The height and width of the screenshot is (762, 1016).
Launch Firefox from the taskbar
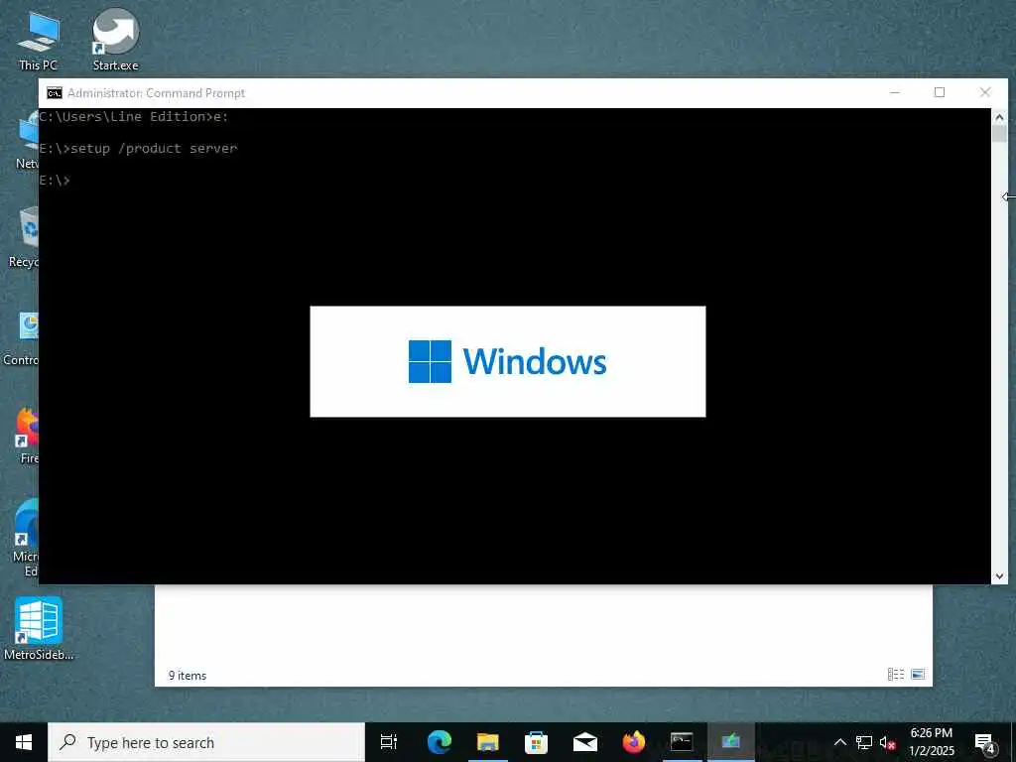pos(634,742)
